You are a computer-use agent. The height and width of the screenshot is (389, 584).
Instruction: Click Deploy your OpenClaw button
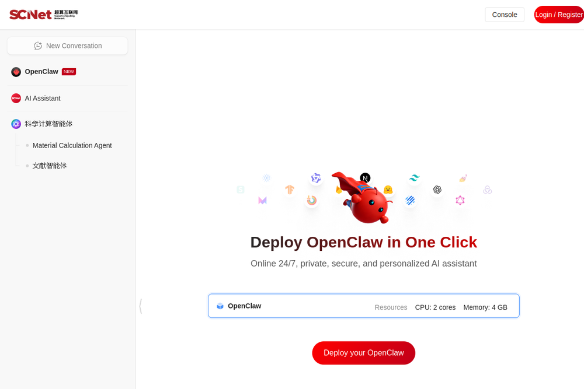click(363, 353)
